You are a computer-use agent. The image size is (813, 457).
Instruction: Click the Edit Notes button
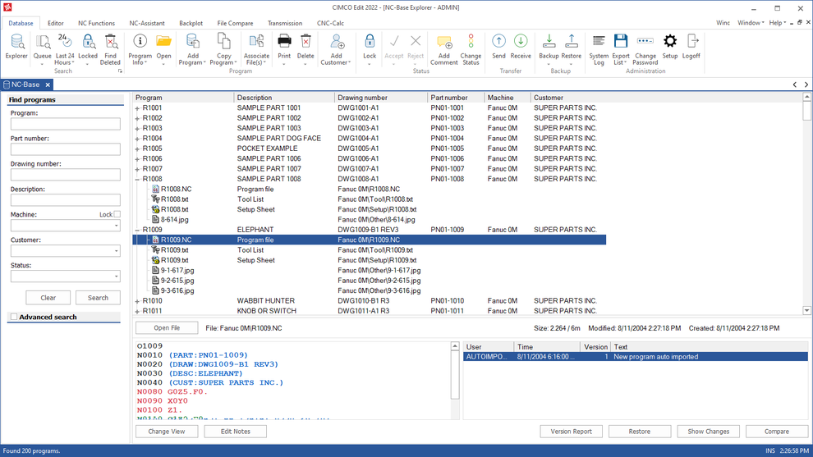236,432
